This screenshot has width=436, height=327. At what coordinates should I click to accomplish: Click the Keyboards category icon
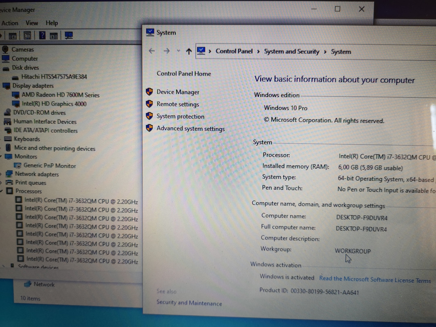8,139
